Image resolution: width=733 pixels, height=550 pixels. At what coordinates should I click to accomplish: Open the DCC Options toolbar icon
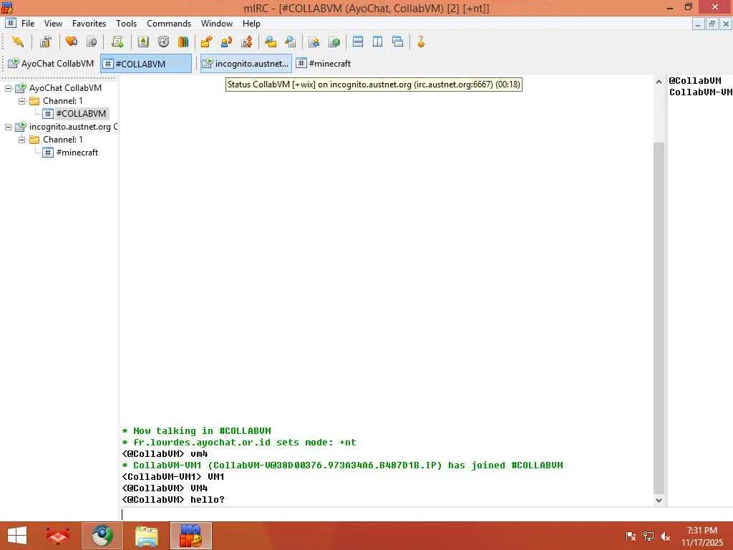point(247,42)
